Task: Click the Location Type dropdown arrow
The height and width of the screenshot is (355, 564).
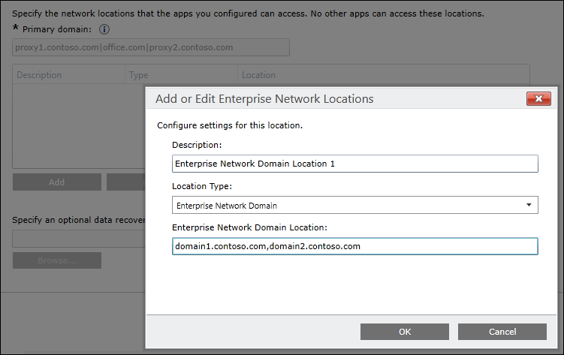Action: click(x=529, y=205)
